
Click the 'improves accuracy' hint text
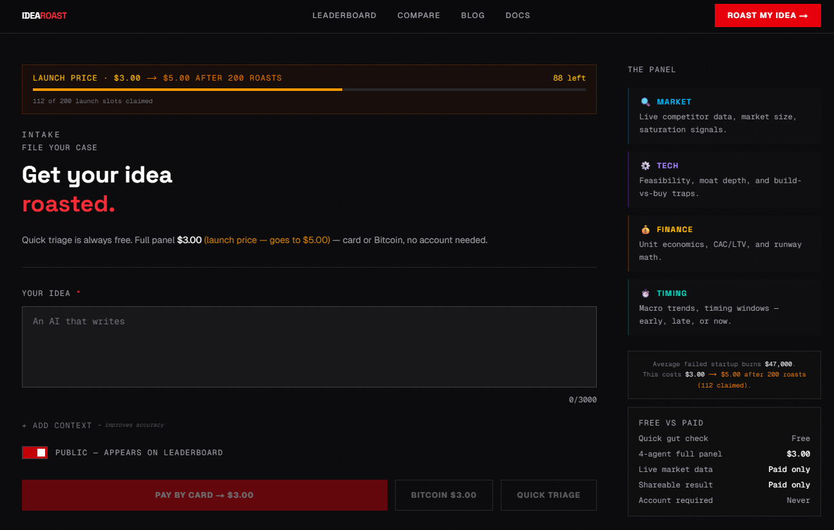point(134,426)
